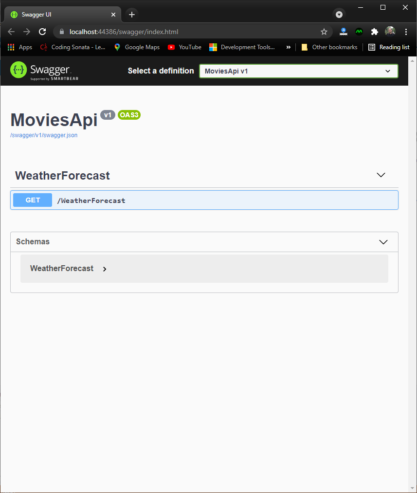Click the Amazon Assistant extension icon
This screenshot has height=493, width=417.
point(343,31)
